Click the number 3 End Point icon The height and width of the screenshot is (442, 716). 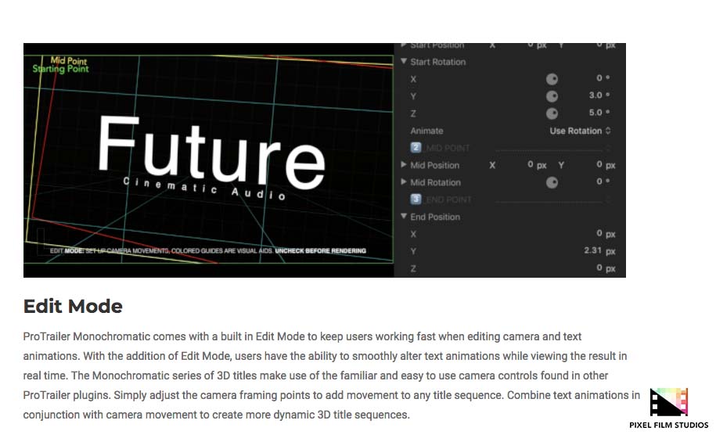click(x=416, y=199)
